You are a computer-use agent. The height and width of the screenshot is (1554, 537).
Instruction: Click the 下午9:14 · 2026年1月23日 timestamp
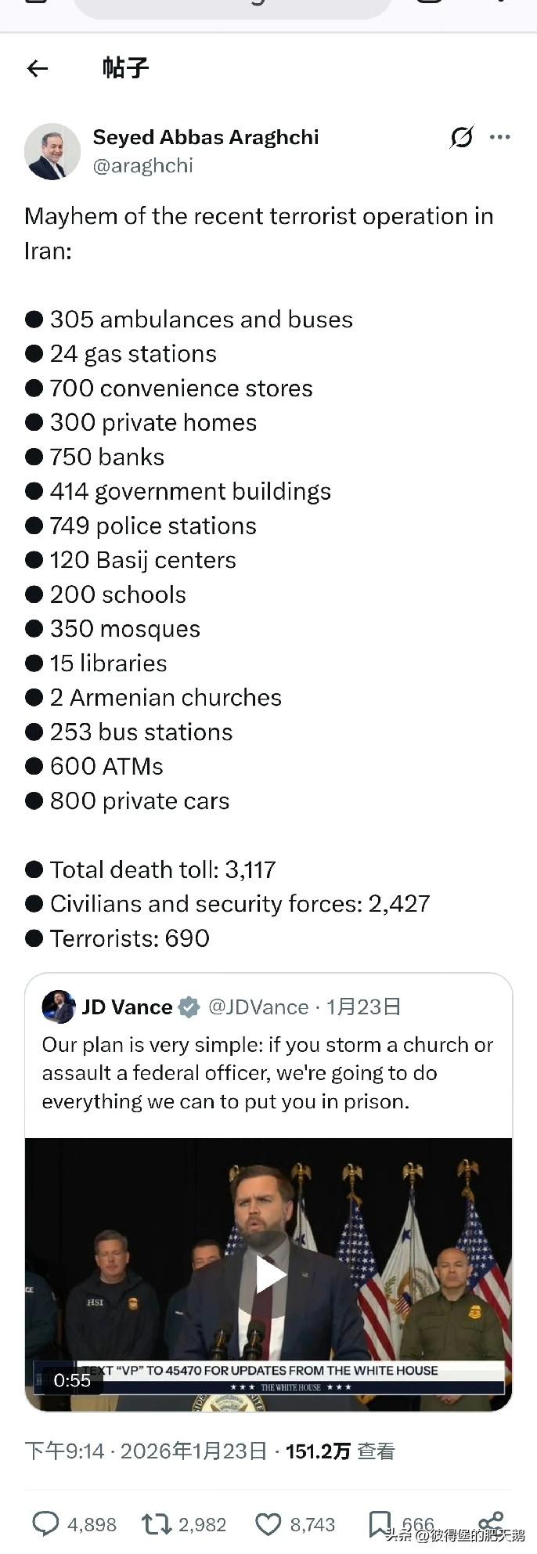tap(146, 1451)
